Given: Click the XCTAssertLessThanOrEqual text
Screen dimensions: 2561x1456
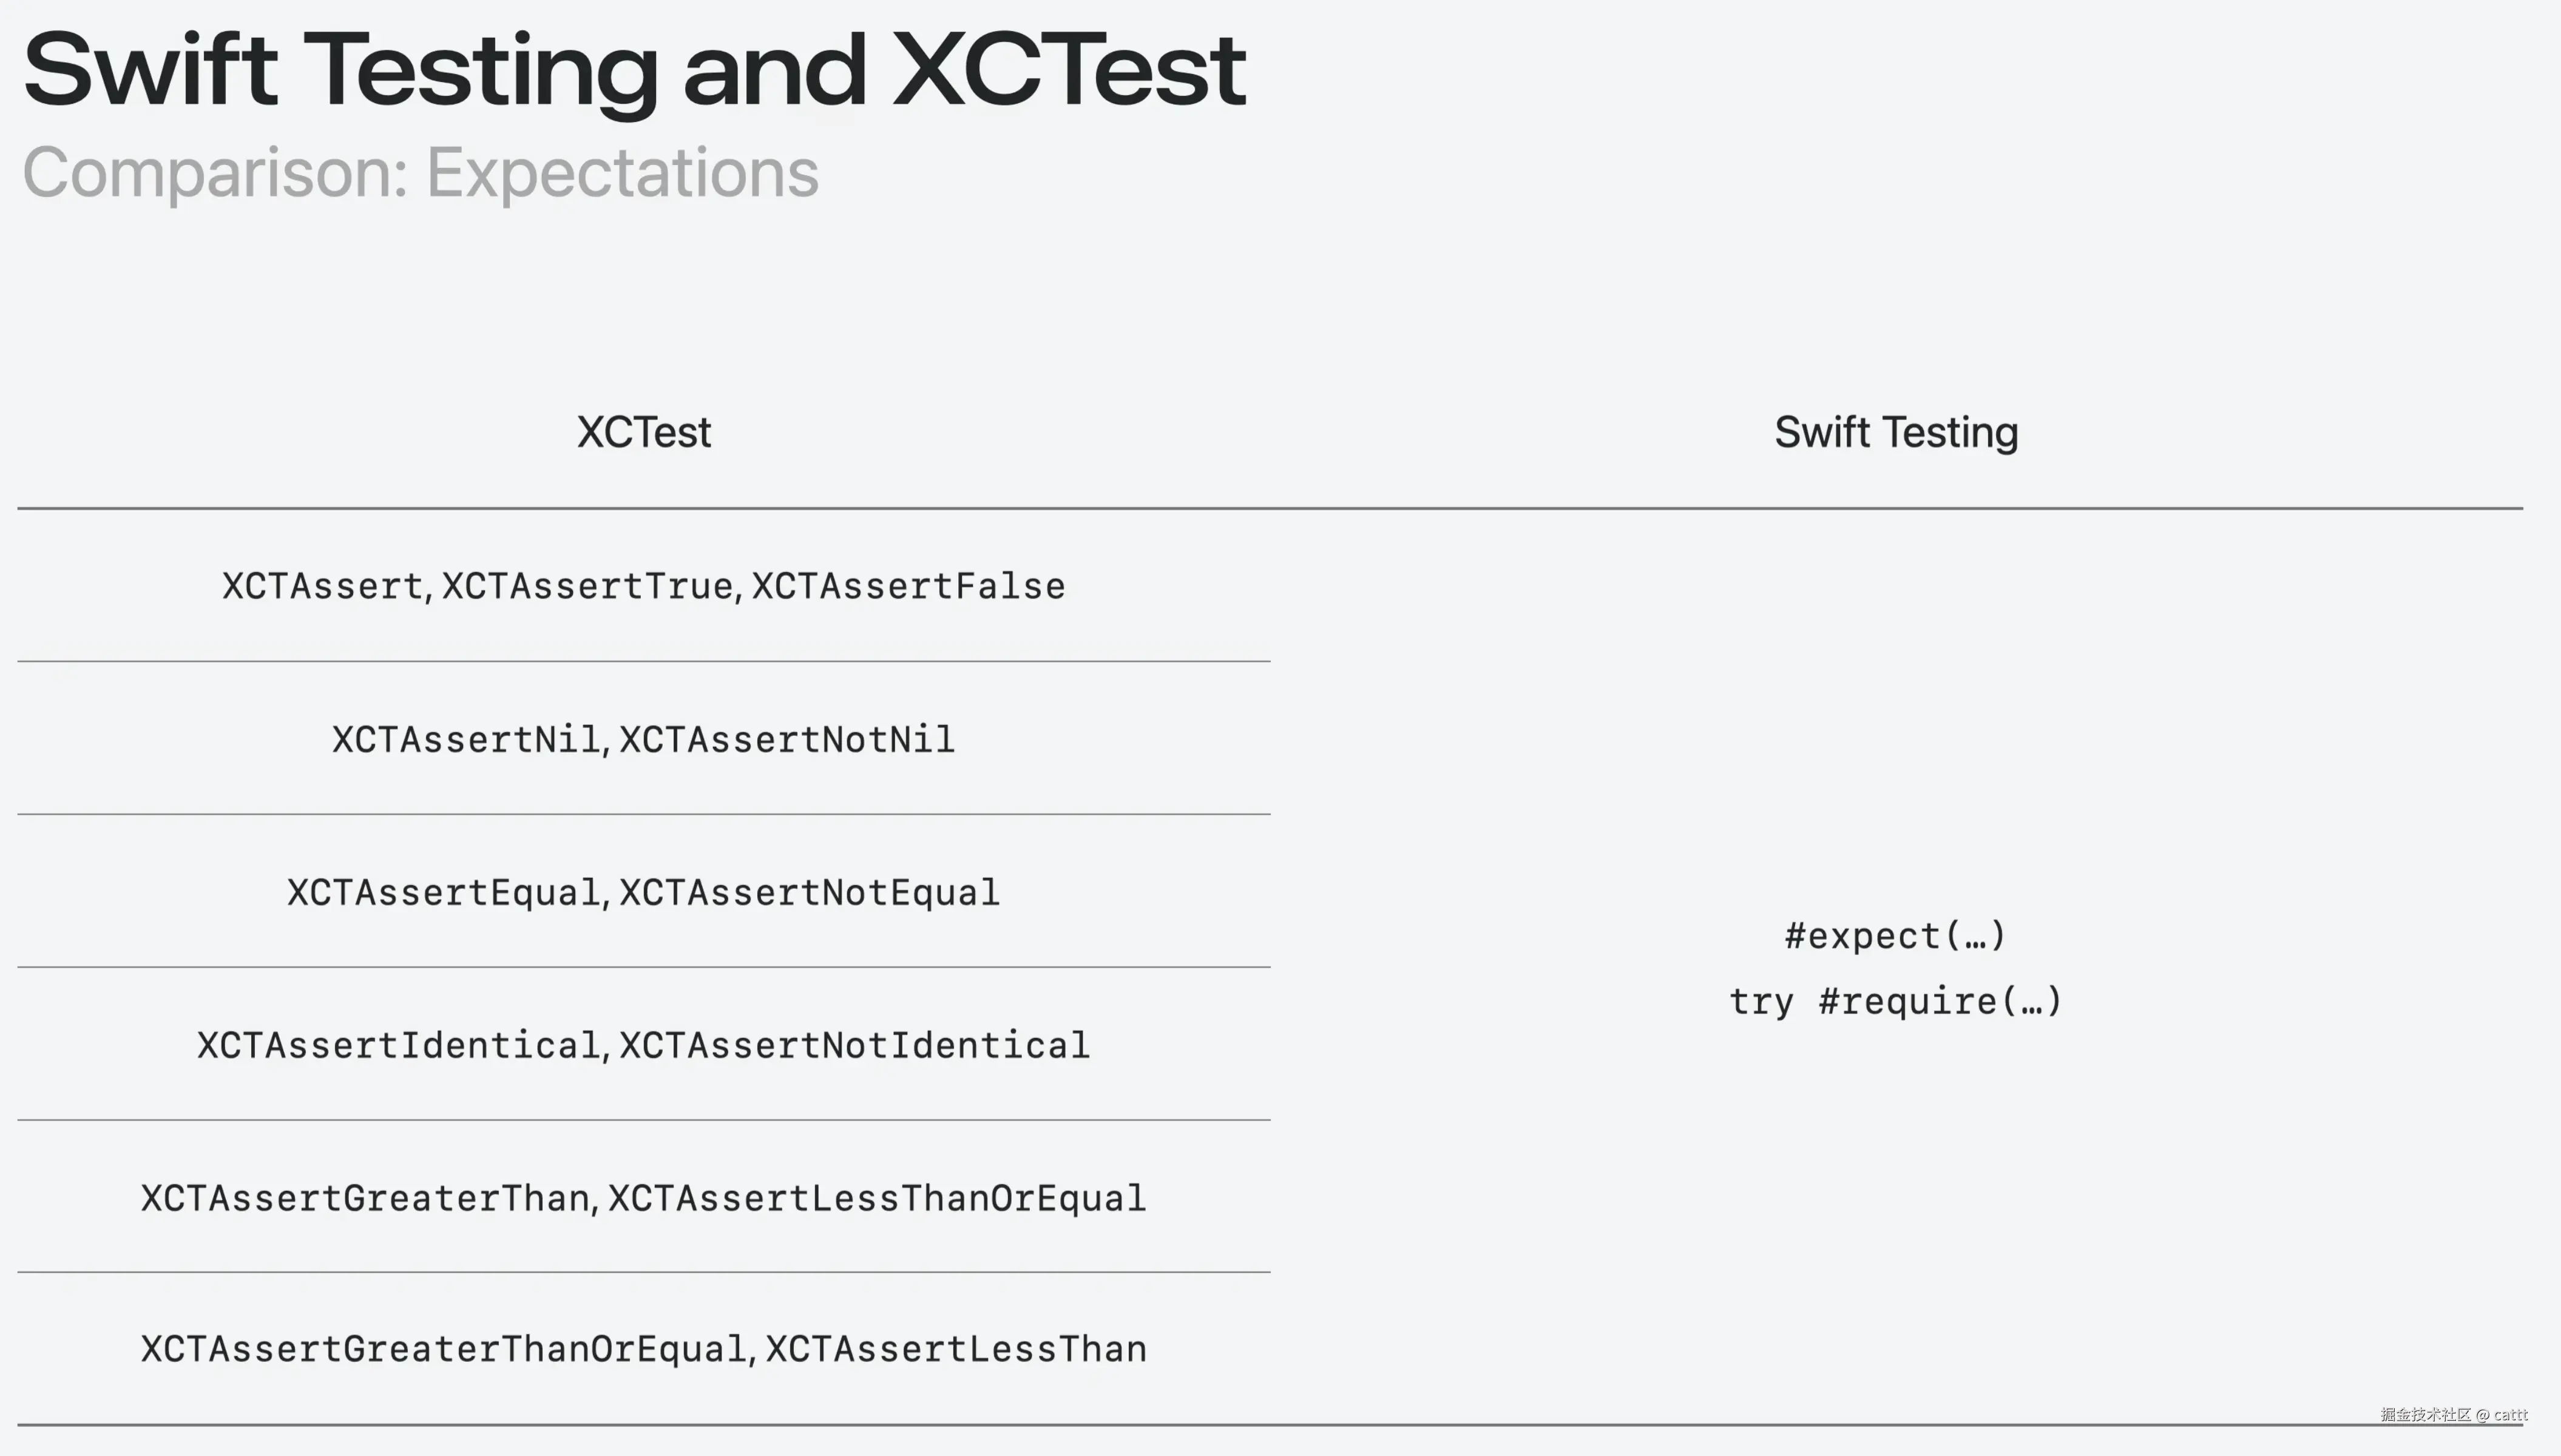Looking at the screenshot, I should 877,1199.
